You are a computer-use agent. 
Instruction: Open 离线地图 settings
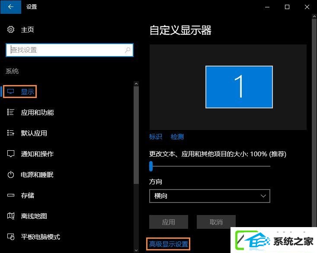[x=34, y=216]
